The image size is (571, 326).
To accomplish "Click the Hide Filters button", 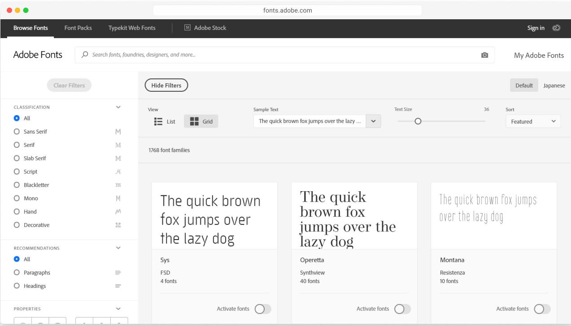I will [166, 86].
